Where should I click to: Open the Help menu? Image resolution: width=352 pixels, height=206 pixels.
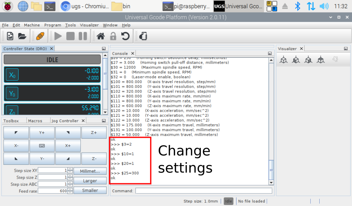click(126, 25)
